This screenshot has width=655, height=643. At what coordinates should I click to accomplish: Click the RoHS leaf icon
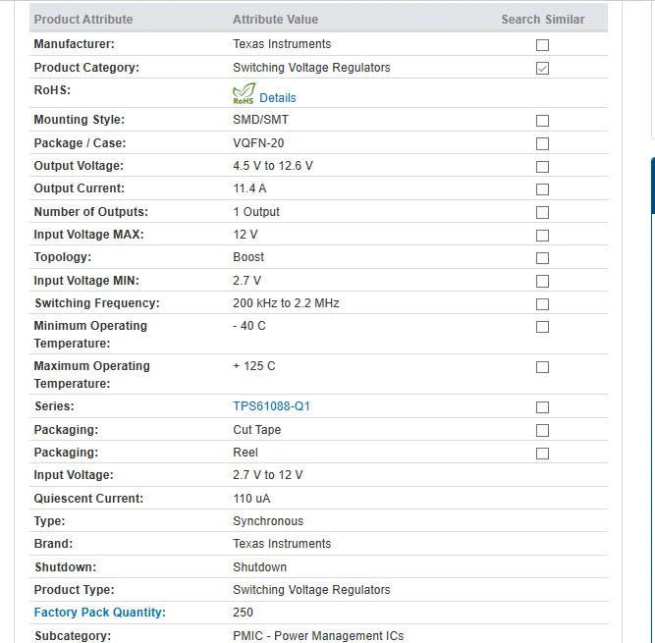pos(244,93)
